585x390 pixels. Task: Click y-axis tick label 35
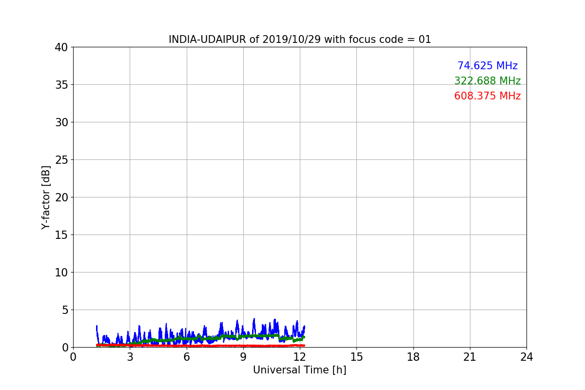click(61, 85)
